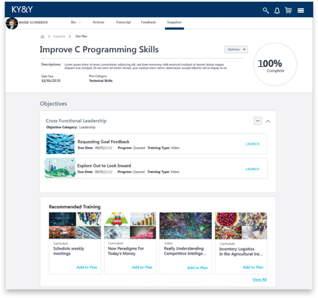Add Schedule weekly meetings to plan
Viewport: 318px width, 298px height.
[x=87, y=267]
